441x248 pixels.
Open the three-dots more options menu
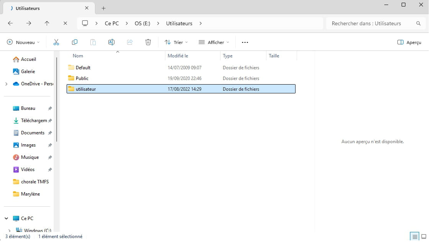pos(245,42)
